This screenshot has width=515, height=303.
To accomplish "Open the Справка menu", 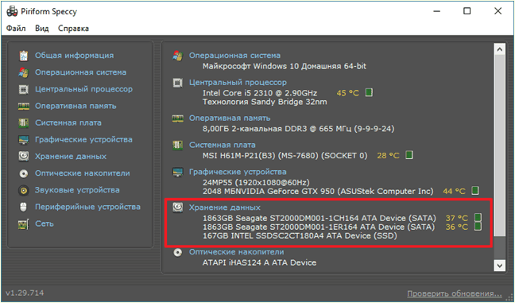I will point(73,29).
